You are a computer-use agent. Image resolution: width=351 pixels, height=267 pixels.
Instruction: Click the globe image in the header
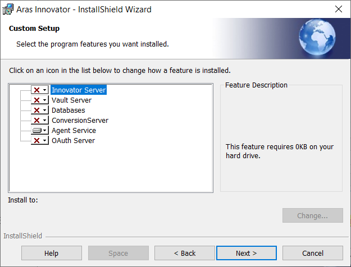point(317,37)
